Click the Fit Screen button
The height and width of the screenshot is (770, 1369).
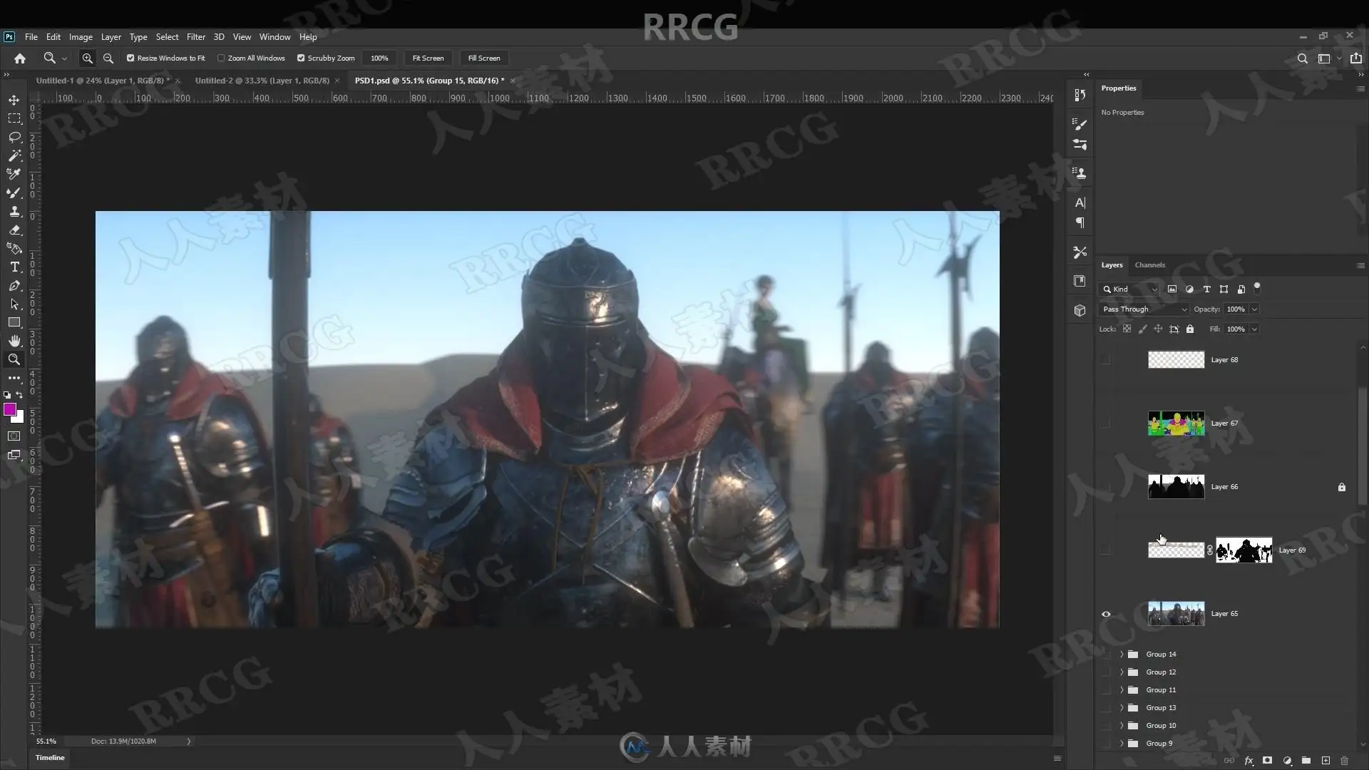coord(428,58)
